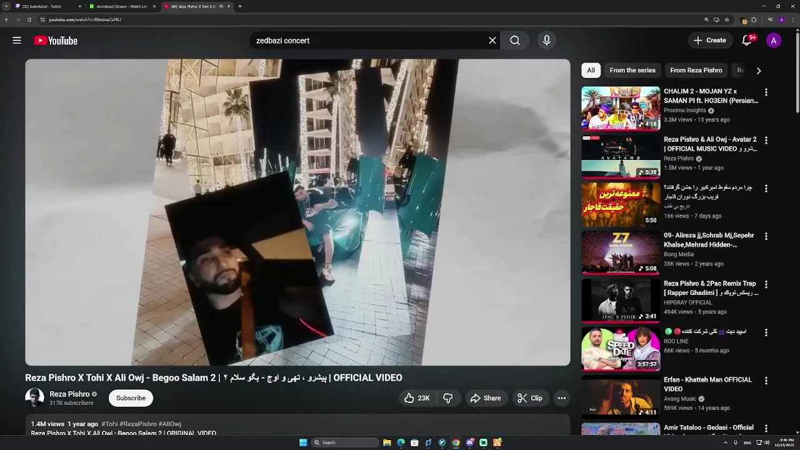Open the zoom indicator in address bar
This screenshot has width=800, height=450.
click(707, 19)
